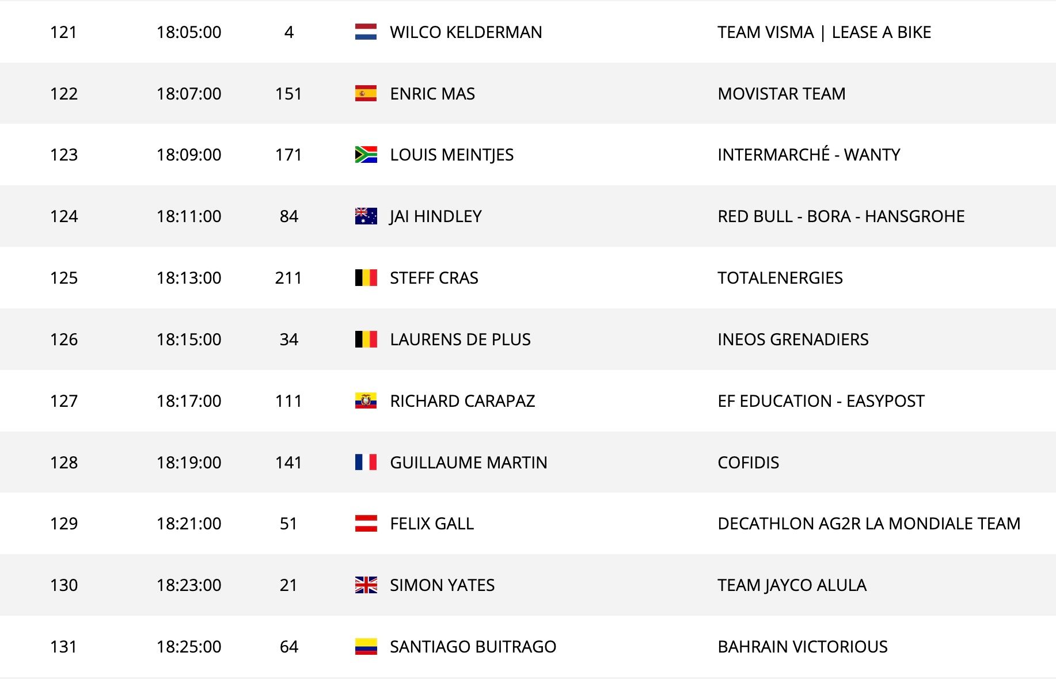Click the Spanish flag next to Enric Mas
Viewport: 1056px width, 679px height.
click(x=366, y=93)
